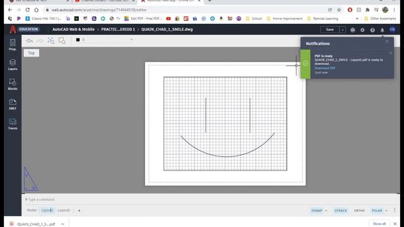Image resolution: width=404 pixels, height=227 pixels.
Task: Open the Classic Hits 104.1 bookmark
Action: [x=44, y=18]
